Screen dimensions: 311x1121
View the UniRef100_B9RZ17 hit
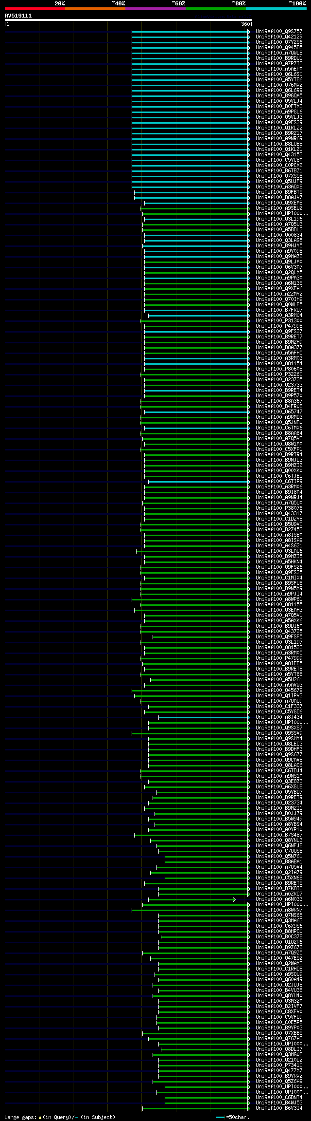[x=279, y=133]
